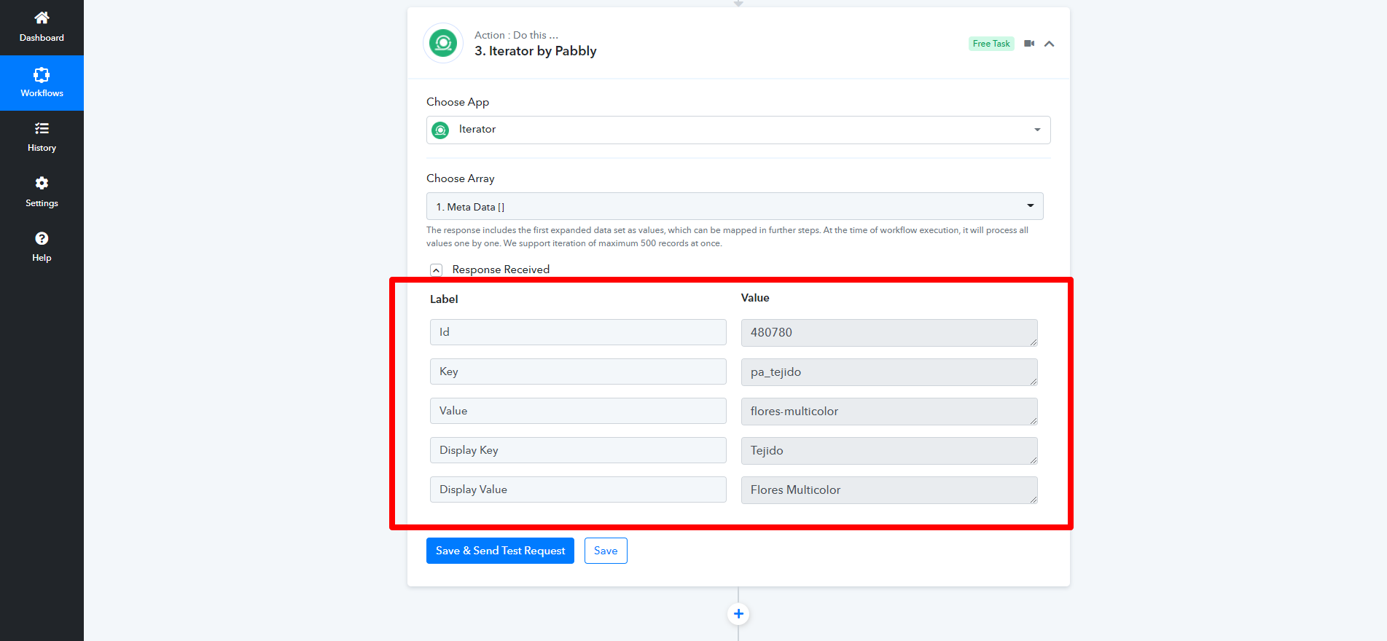
Task: Click Save & Send Test Request
Action: click(x=500, y=551)
